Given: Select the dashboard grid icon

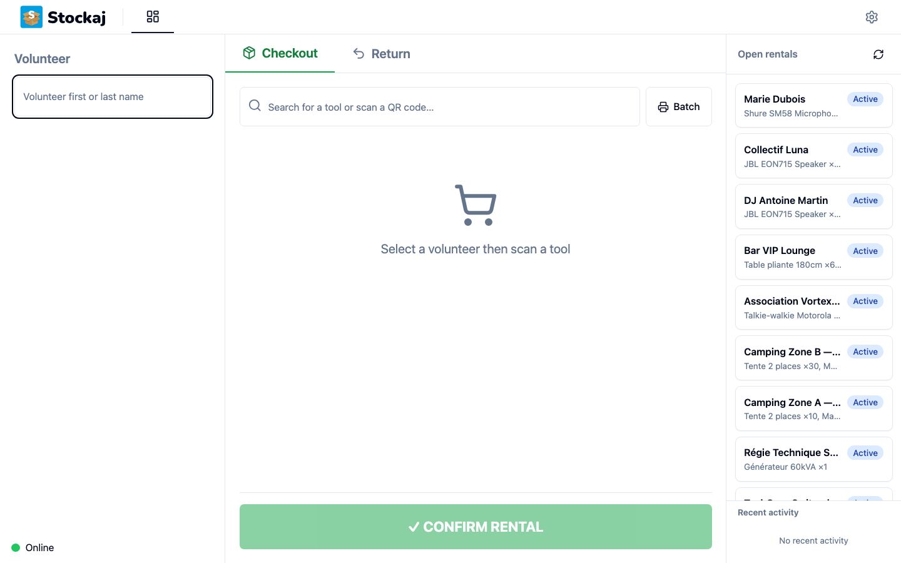Looking at the screenshot, I should coord(153,16).
